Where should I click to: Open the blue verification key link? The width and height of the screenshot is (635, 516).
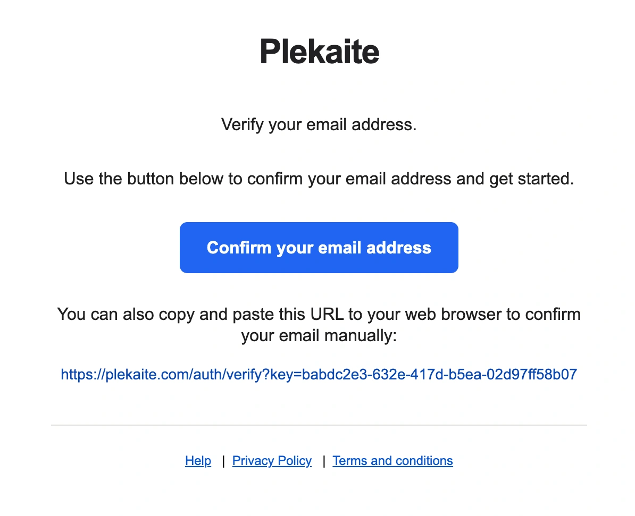pyautogui.click(x=319, y=374)
